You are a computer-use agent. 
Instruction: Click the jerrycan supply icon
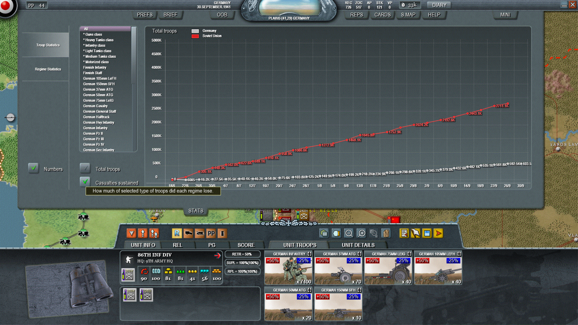pyautogui.click(x=386, y=233)
